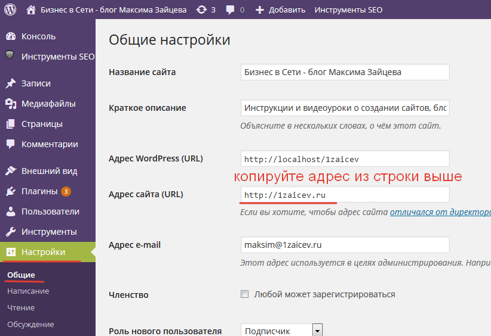Screen dimensions: 491x336
Task: Click the Адрес e-mail input field
Action: pyautogui.click(x=344, y=245)
